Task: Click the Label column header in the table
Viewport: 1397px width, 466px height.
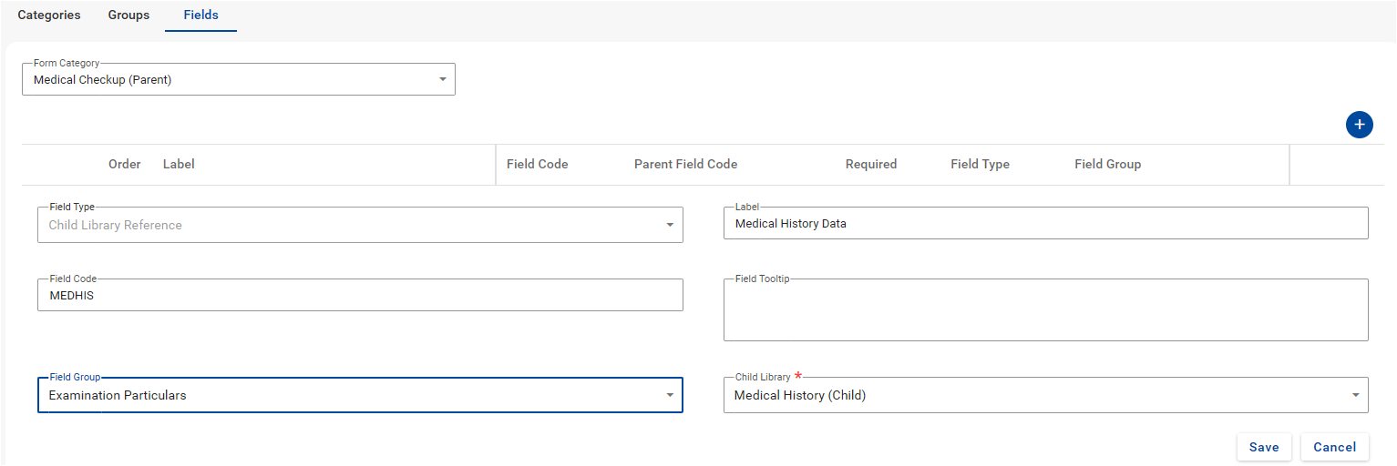Action: click(x=179, y=165)
